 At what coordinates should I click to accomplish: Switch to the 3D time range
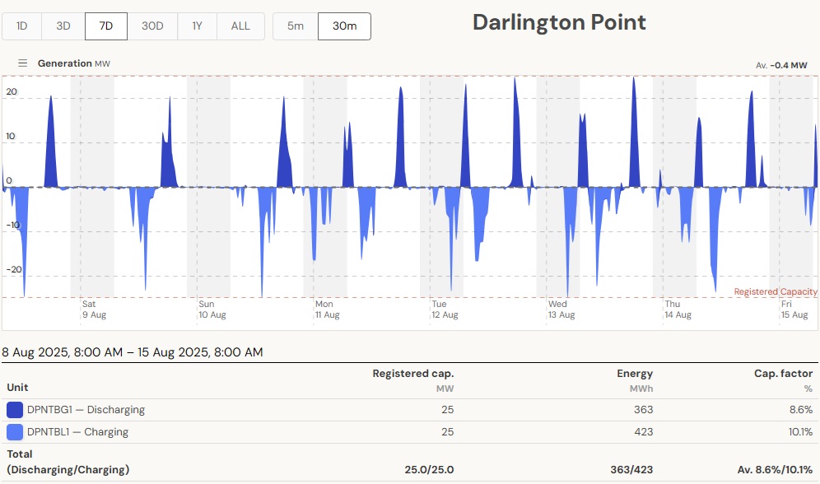click(x=63, y=26)
